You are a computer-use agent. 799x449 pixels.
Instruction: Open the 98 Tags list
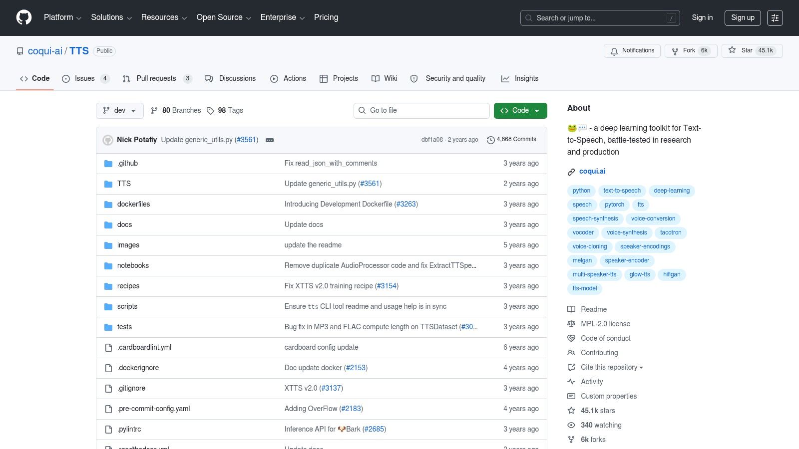click(225, 111)
